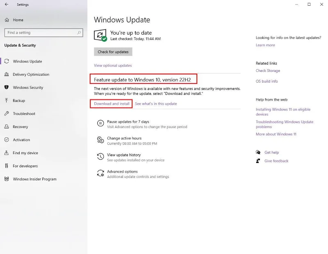Open OS build info link
The image size is (328, 254).
coord(267,81)
